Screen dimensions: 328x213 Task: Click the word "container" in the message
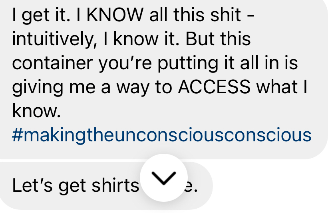tap(52, 63)
